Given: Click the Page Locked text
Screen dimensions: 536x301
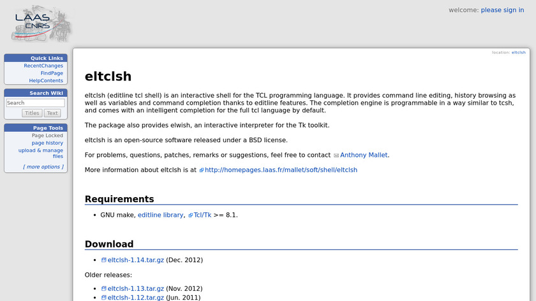Looking at the screenshot, I should coord(47,135).
